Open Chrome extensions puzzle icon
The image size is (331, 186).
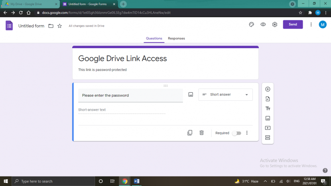point(310,13)
